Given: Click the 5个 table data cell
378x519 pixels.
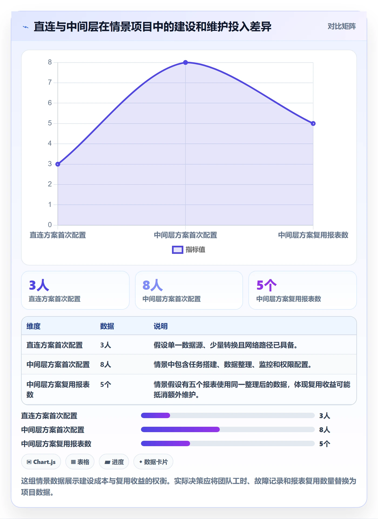Looking at the screenshot, I should (x=106, y=384).
